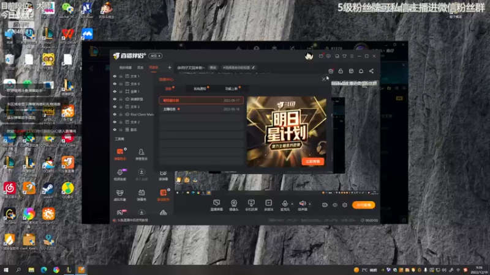Toggle visibility of the 全屏 1 source
This screenshot has width=490, height=275.
pyautogui.click(x=115, y=91)
